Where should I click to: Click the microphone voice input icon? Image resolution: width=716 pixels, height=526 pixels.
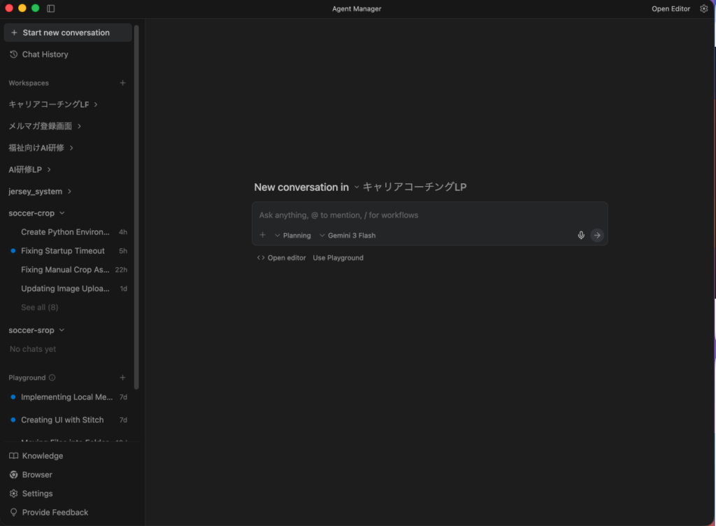tap(580, 235)
